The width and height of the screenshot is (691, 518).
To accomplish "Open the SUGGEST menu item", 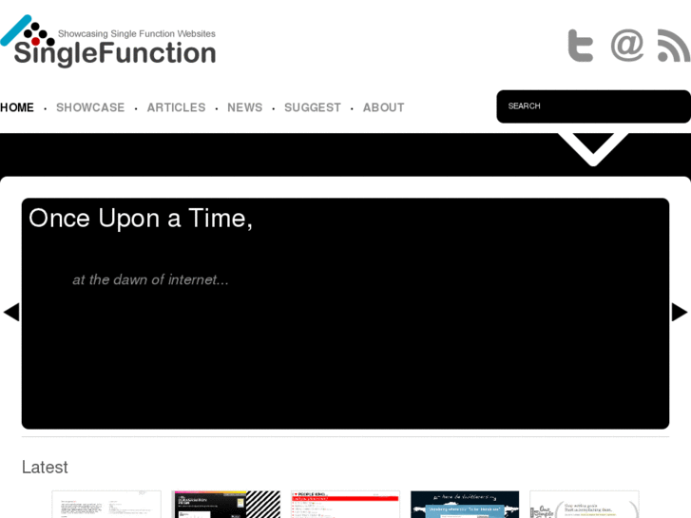I will pyautogui.click(x=313, y=107).
